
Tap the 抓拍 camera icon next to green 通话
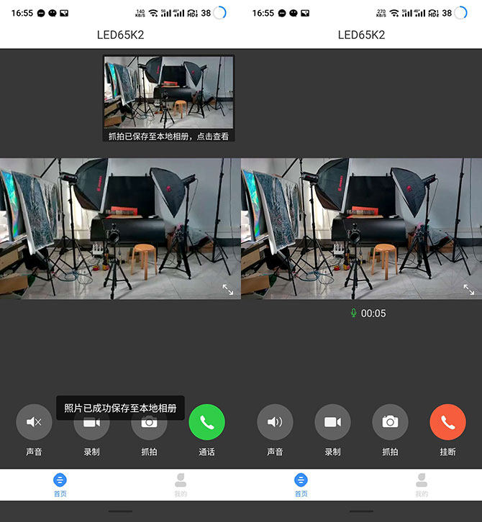pos(149,423)
